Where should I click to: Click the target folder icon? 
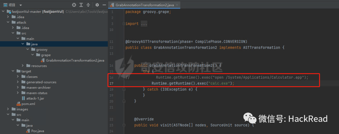click(19, 71)
